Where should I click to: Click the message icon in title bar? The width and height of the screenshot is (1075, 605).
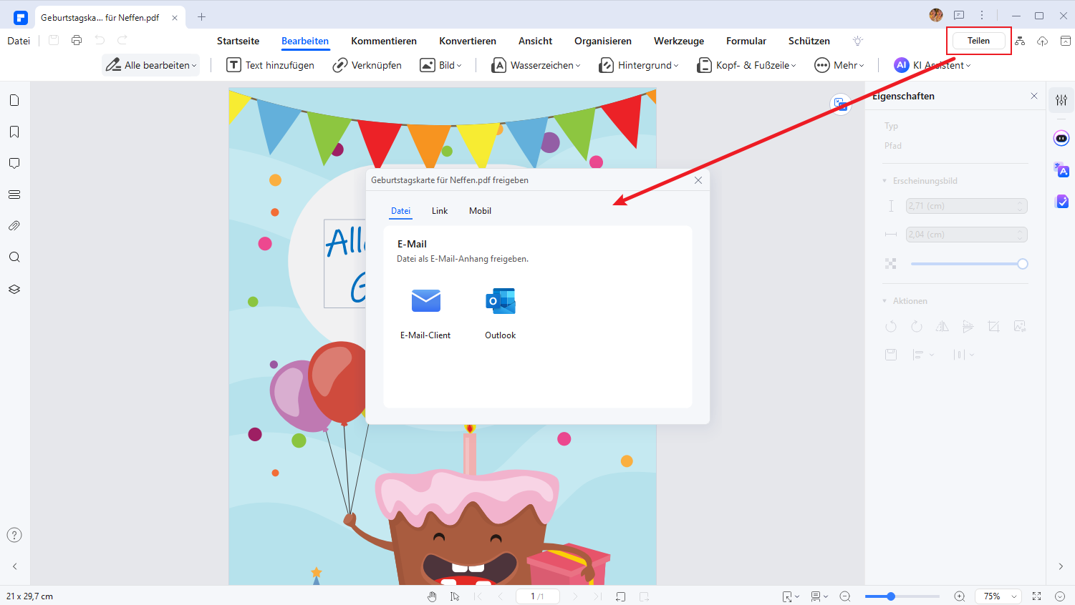pyautogui.click(x=959, y=15)
